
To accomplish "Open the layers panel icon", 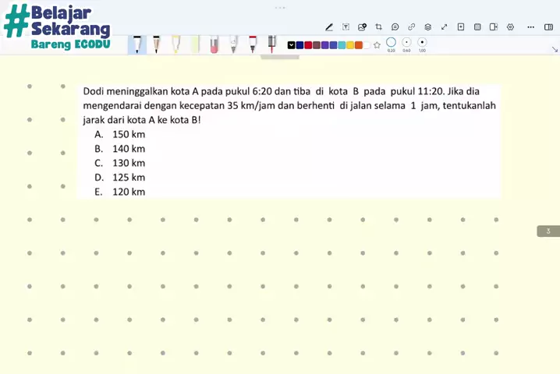I will 428,27.
